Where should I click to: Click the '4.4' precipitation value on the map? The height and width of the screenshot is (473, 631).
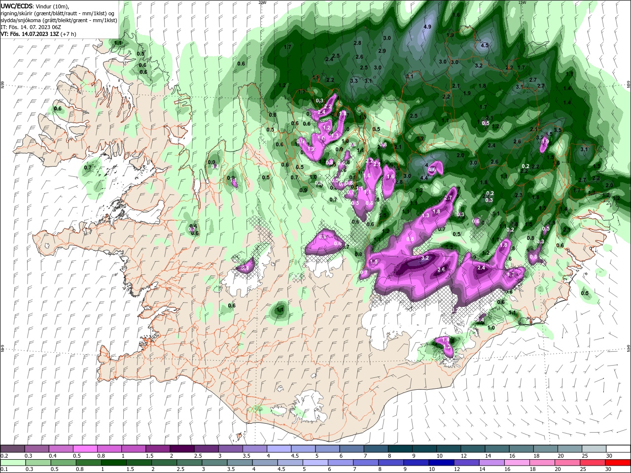coord(424,177)
